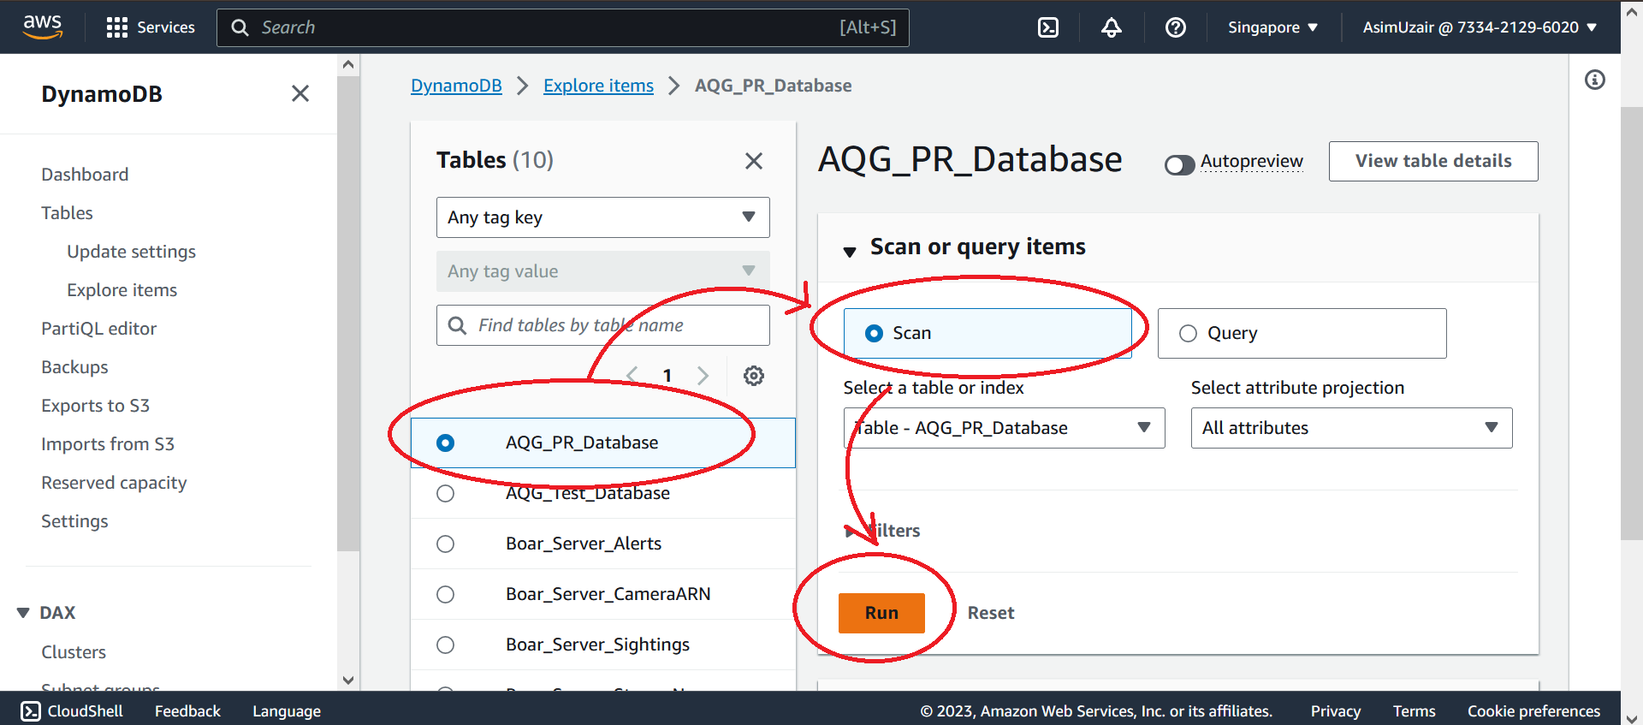Select the Scan option
1643x725 pixels.
(x=988, y=333)
